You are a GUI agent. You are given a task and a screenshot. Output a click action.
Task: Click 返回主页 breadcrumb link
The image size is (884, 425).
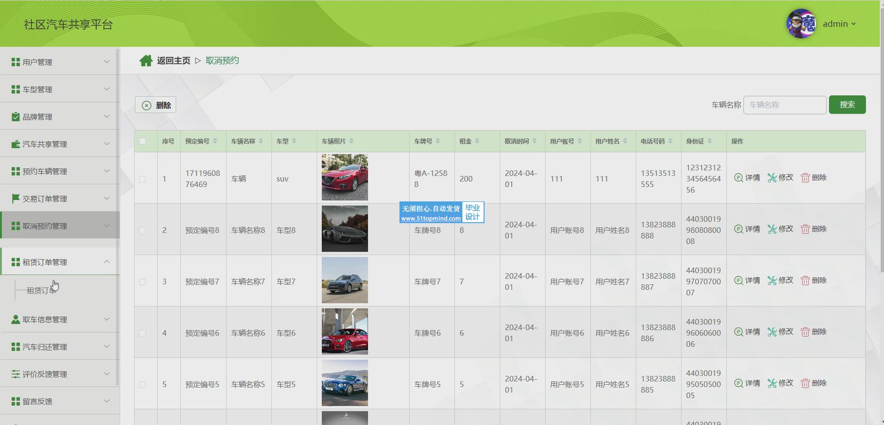[x=173, y=61]
